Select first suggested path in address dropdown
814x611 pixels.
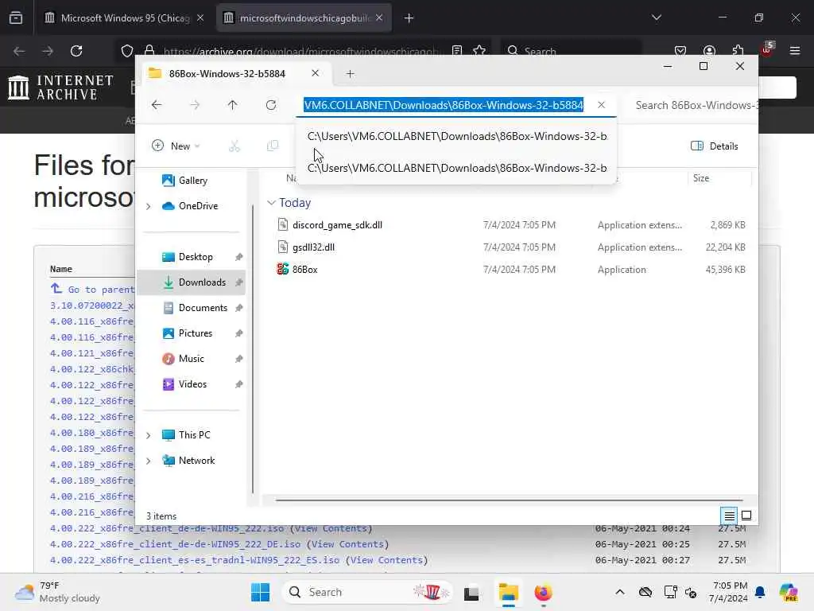[457, 136]
